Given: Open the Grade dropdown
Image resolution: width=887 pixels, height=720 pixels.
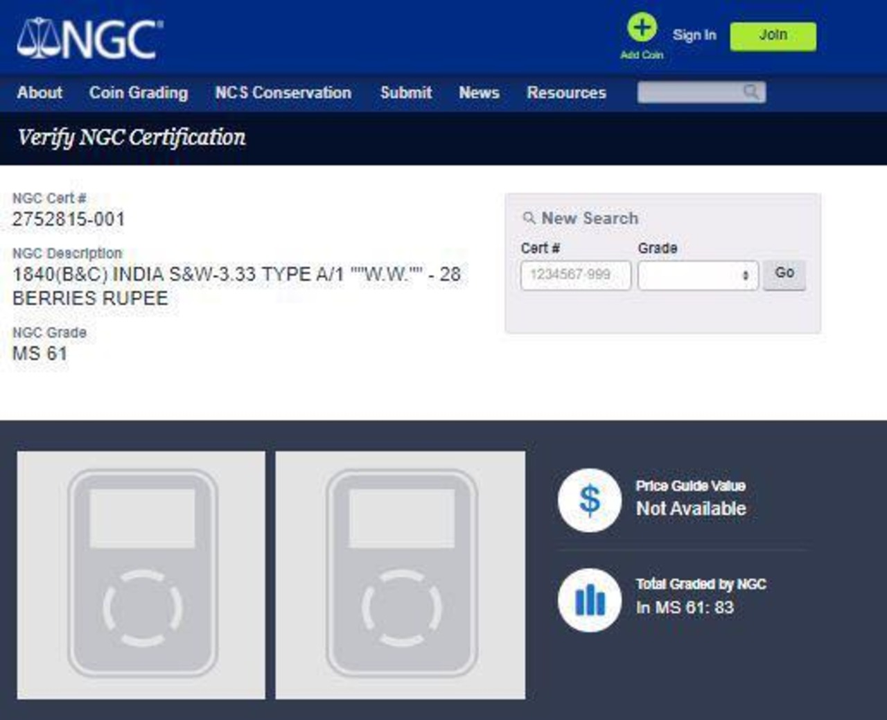Looking at the screenshot, I should tap(698, 275).
